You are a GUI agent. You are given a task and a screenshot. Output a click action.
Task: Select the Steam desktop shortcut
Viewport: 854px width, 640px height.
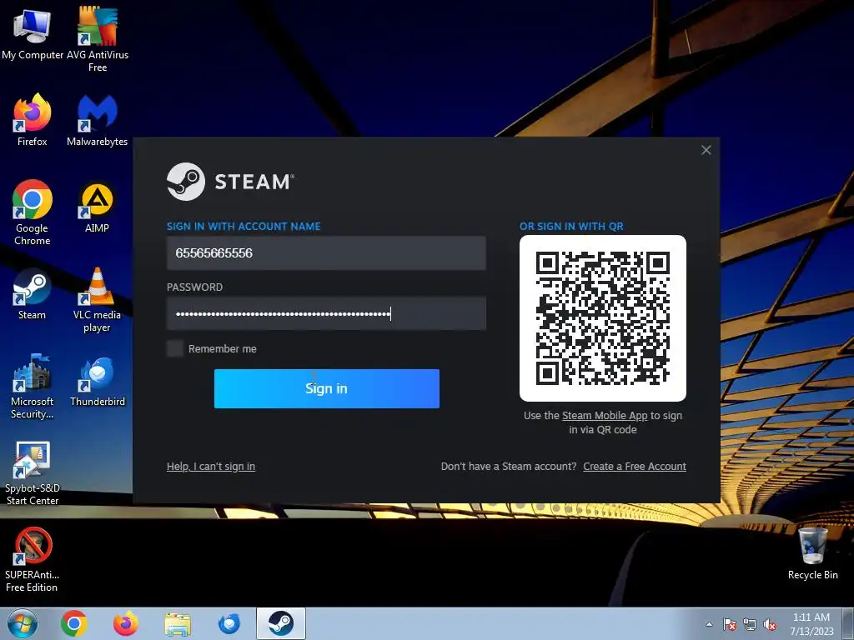point(33,294)
